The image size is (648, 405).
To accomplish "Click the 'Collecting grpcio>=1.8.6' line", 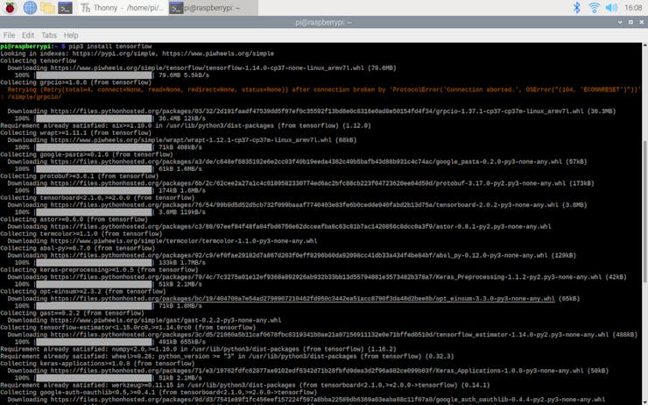I will click(x=76, y=82).
